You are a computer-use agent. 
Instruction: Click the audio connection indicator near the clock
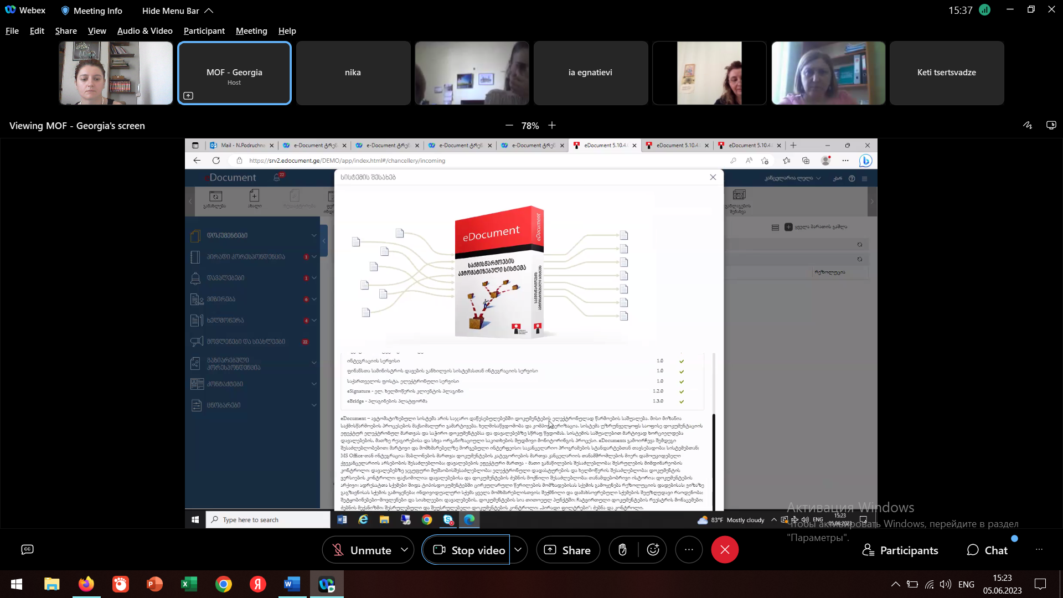click(984, 10)
